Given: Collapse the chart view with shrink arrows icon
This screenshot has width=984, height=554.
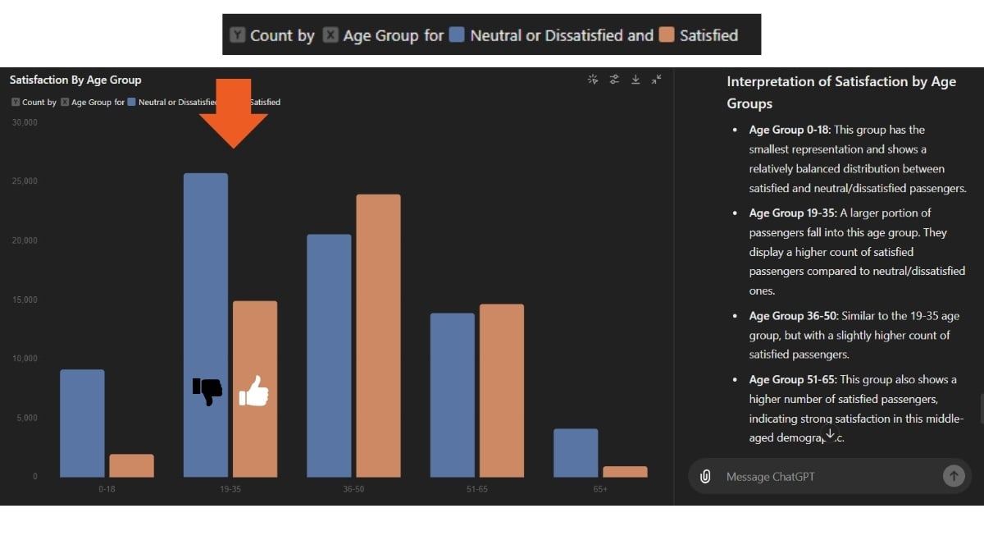Looking at the screenshot, I should tap(656, 80).
